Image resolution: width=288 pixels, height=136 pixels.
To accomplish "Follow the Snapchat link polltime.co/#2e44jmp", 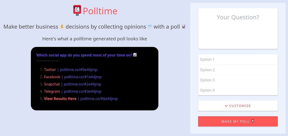I will click(x=82, y=84).
